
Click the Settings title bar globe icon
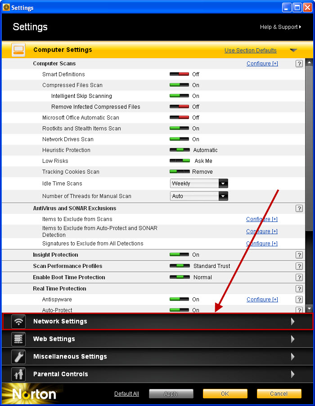pyautogui.click(x=6, y=7)
